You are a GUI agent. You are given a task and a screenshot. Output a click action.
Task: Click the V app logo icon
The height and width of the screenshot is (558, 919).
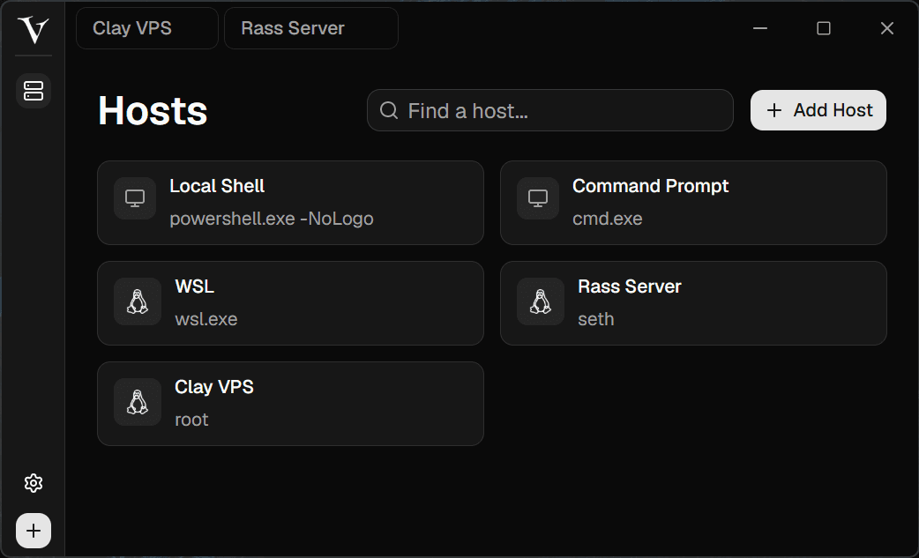click(x=33, y=29)
